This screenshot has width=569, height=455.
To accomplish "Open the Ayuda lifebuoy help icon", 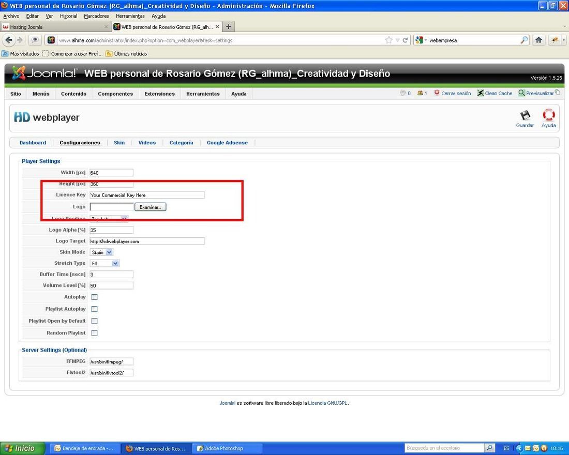I will 548,115.
